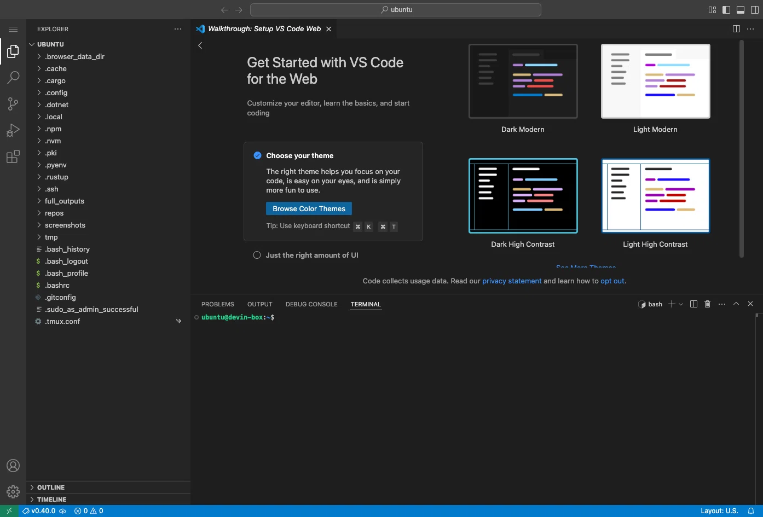Open the .bashrc file
This screenshot has width=763, height=517.
tap(108, 285)
